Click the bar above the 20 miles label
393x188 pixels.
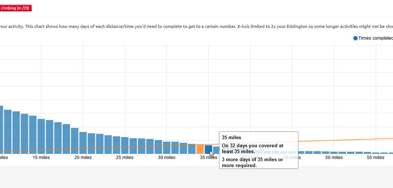point(83,143)
